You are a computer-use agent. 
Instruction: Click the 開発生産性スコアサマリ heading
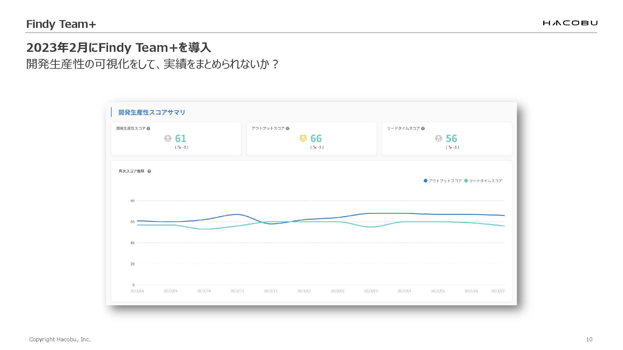152,112
